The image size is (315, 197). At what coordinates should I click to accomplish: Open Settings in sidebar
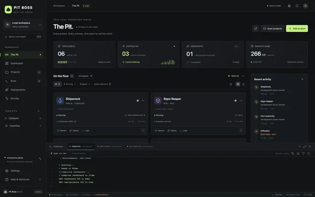23,171
